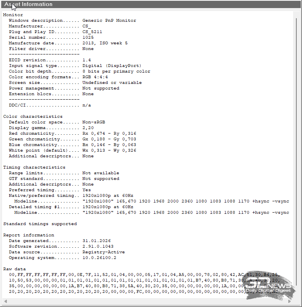Click the Generic PnP Monitor description value
The width and height of the screenshot is (302, 307).
[x=109, y=21]
